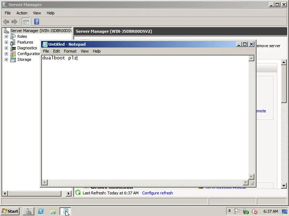The height and width of the screenshot is (216, 289).
Task: Click tree pane scroll right arrow
Action: [68, 193]
